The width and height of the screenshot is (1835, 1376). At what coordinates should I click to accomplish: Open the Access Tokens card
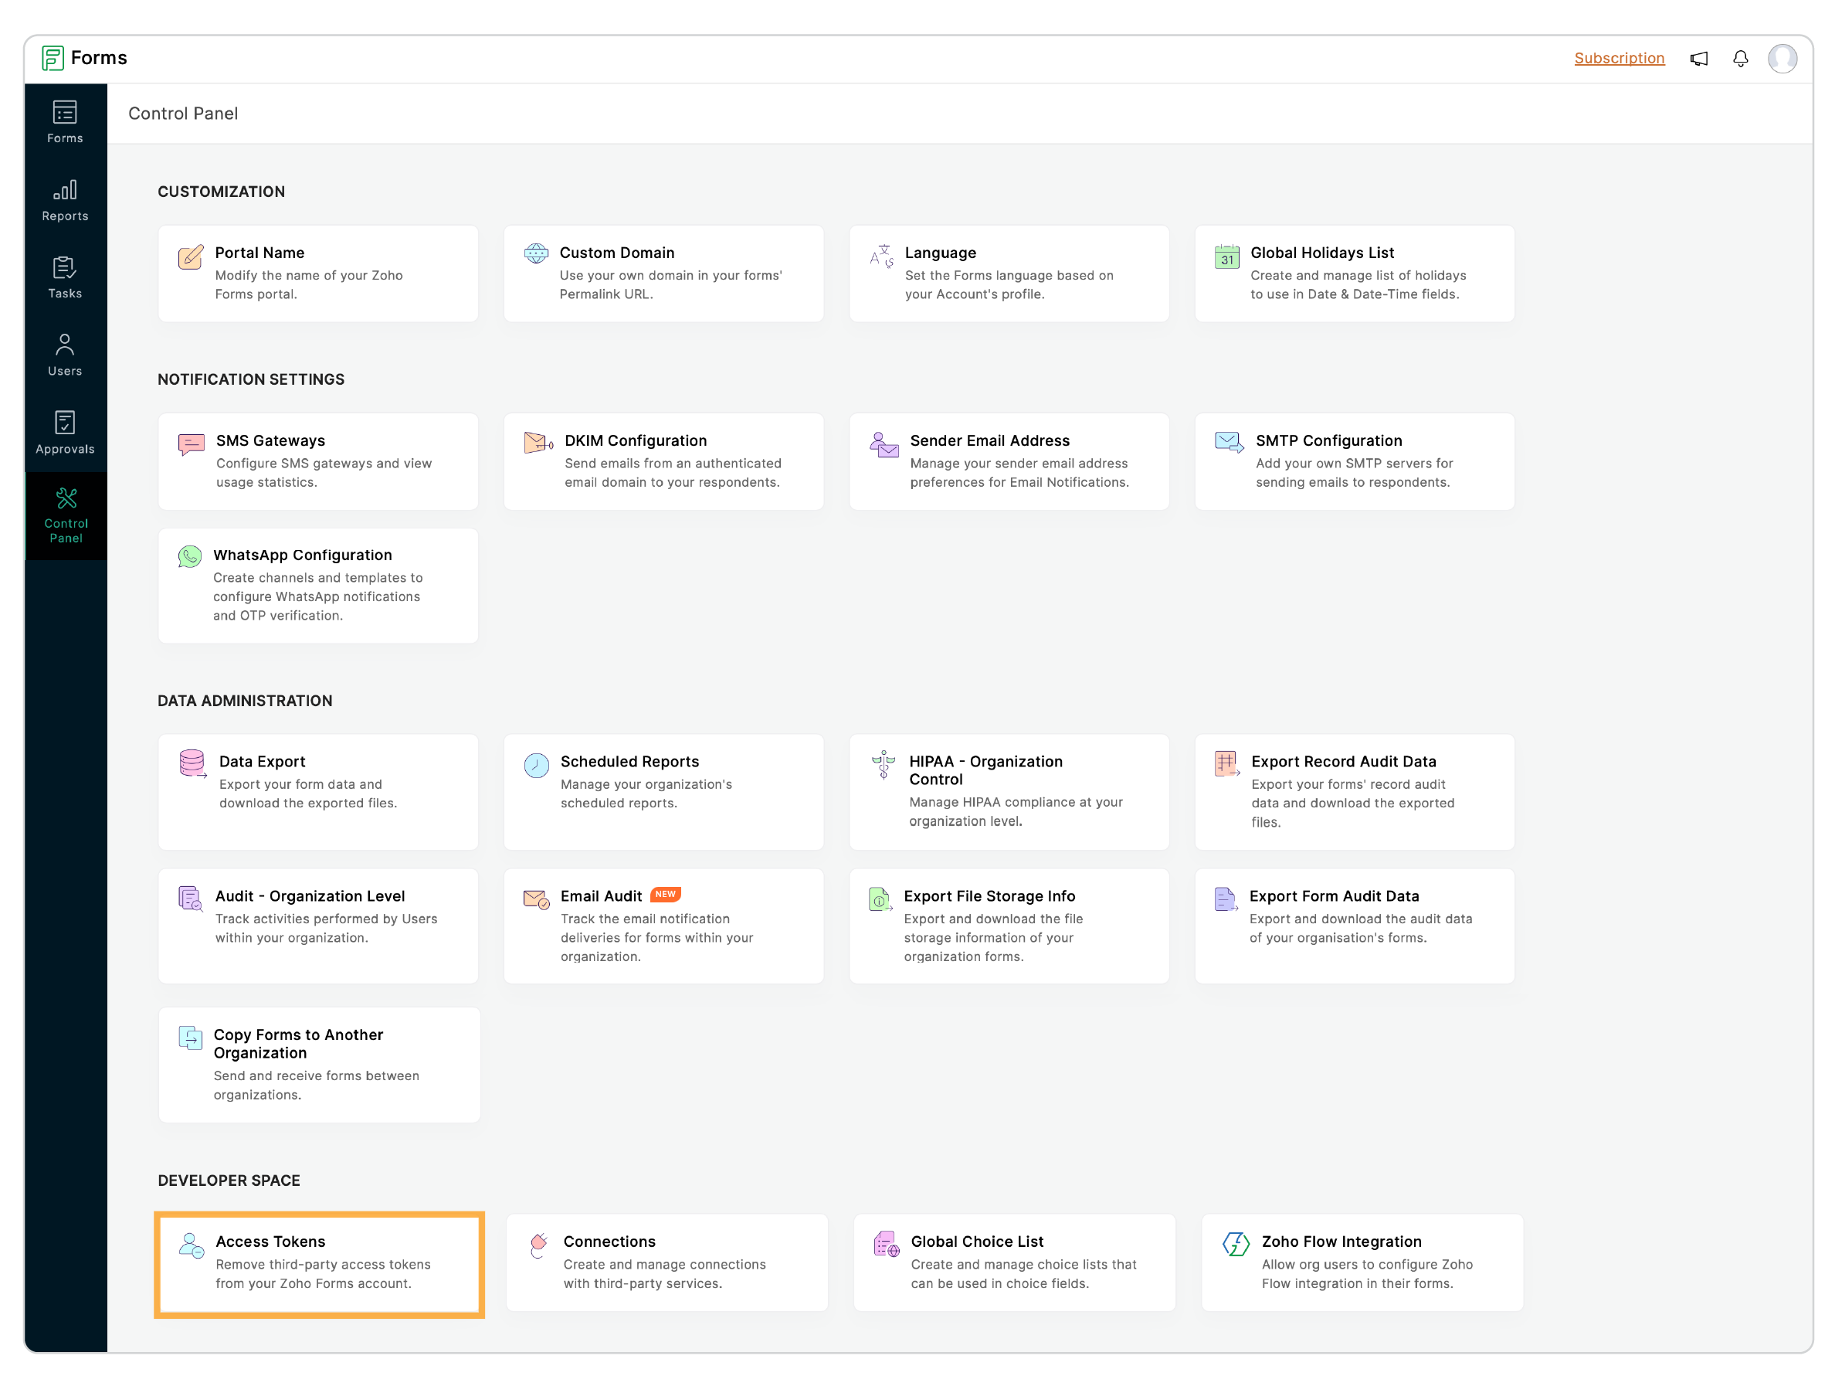(318, 1263)
